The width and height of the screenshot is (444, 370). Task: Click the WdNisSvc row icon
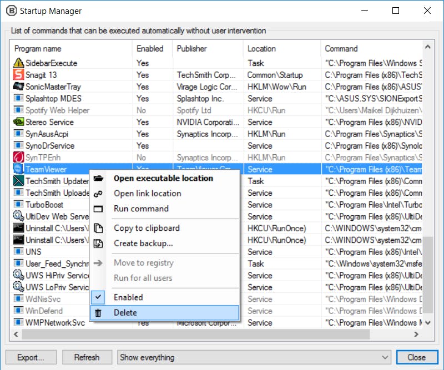[18, 298]
